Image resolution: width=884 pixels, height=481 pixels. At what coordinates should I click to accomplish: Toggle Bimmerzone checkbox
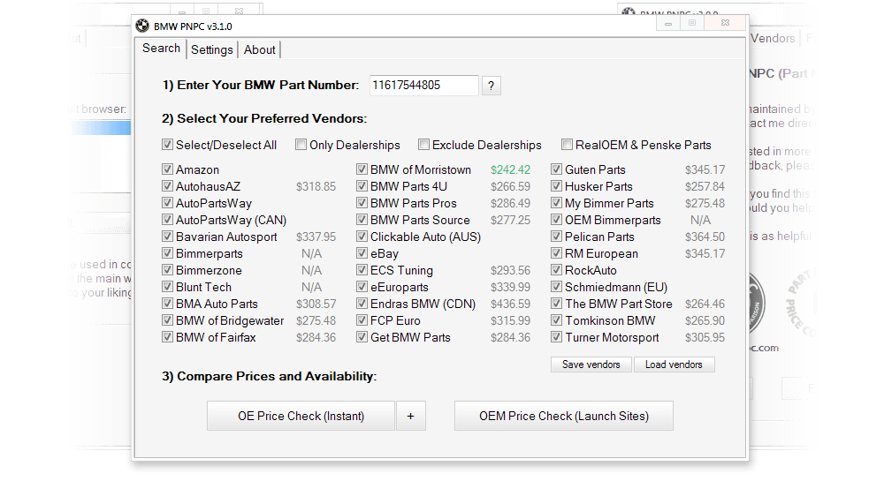point(167,269)
